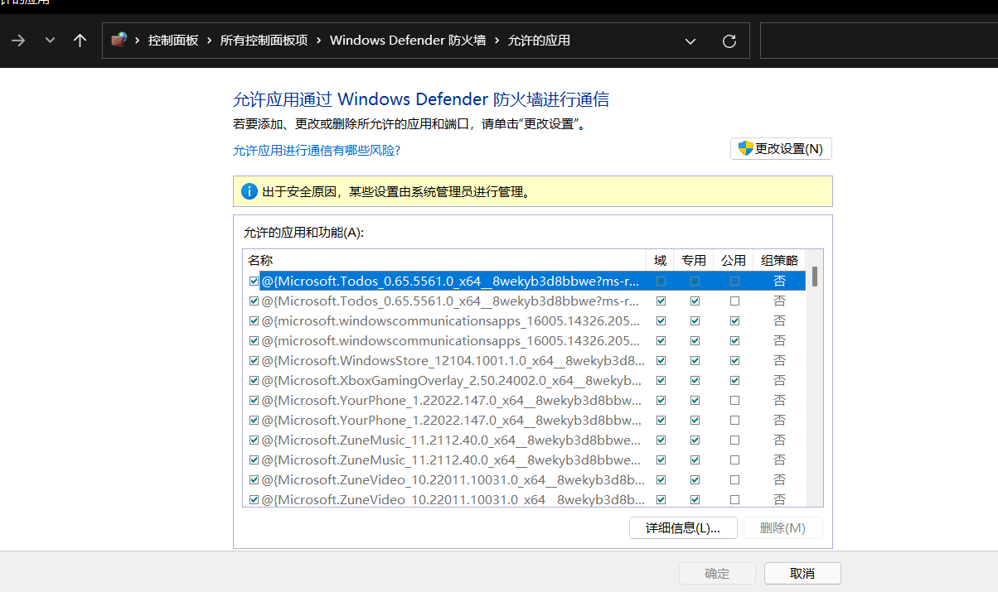Click the 公用 column header

tap(734, 260)
